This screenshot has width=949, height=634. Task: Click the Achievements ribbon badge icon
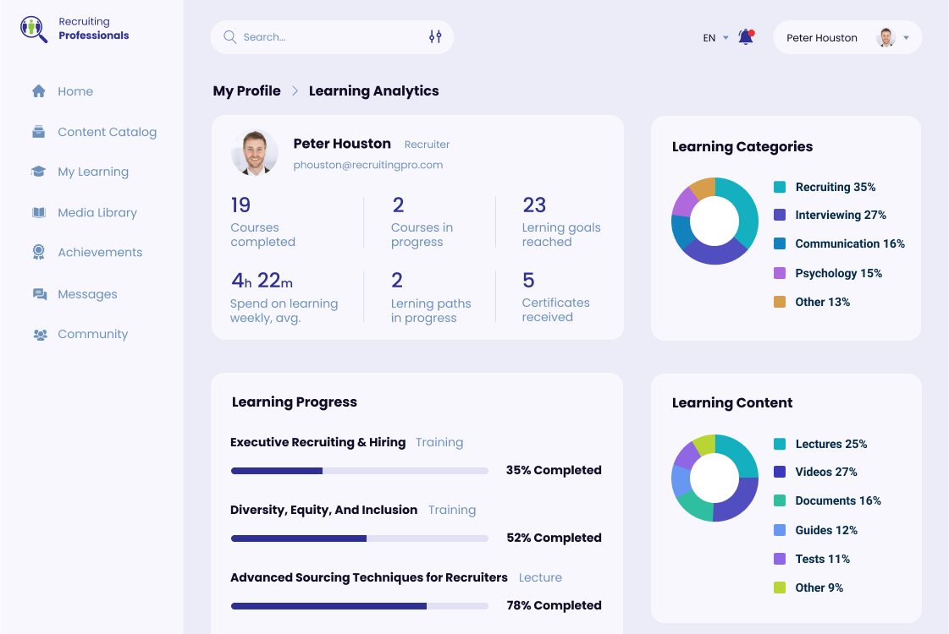click(38, 252)
